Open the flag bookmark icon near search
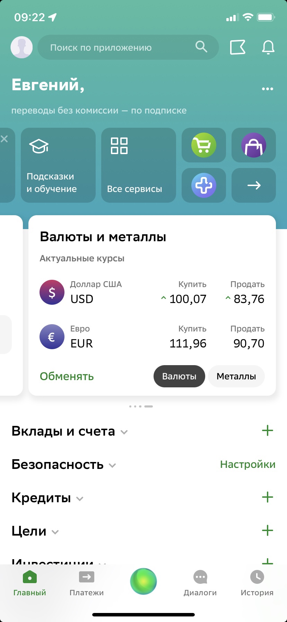This screenshot has height=622, width=287. 238,47
